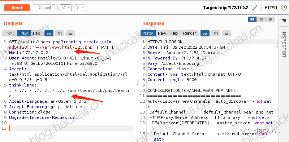
Task: Expand the Inspector panel via collapse icon
Action: (x=284, y=21)
